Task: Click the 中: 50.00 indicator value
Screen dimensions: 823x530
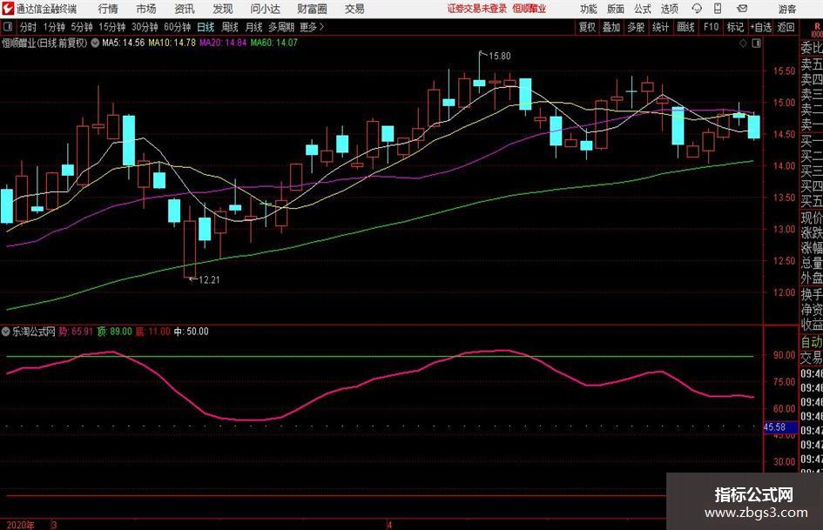Action: (192, 331)
